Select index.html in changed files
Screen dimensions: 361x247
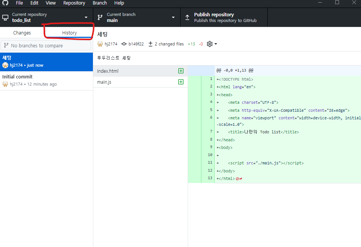[140, 71]
